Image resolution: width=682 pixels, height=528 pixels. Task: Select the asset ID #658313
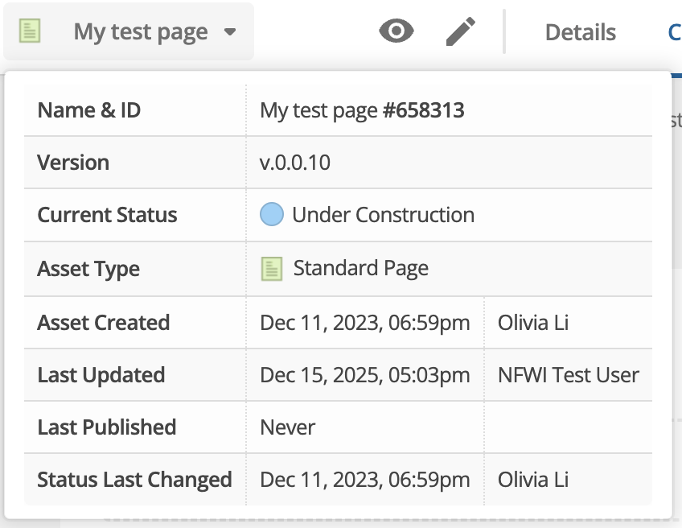[423, 110]
